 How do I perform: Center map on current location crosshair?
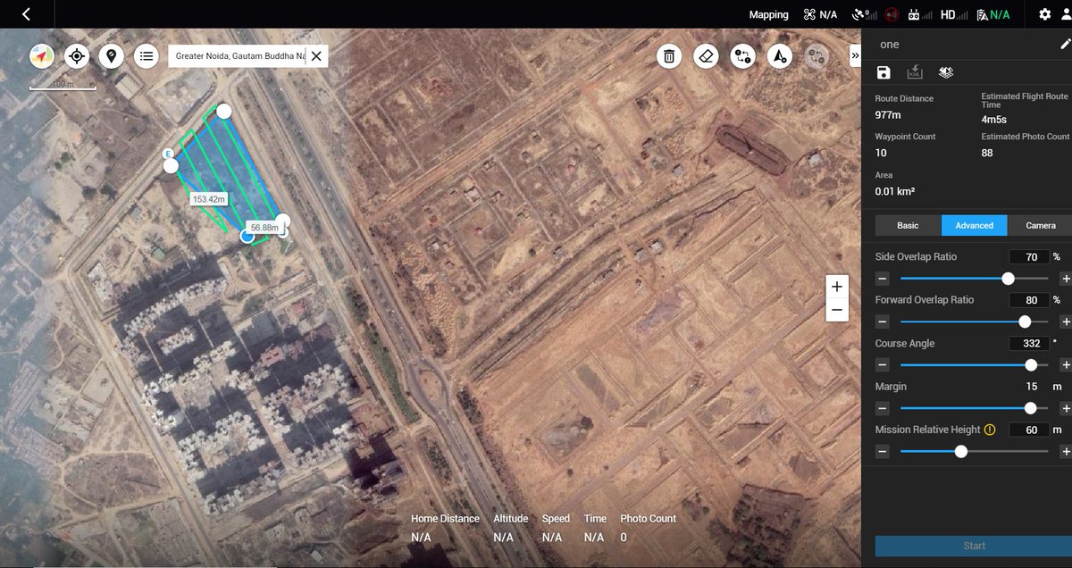tap(77, 56)
